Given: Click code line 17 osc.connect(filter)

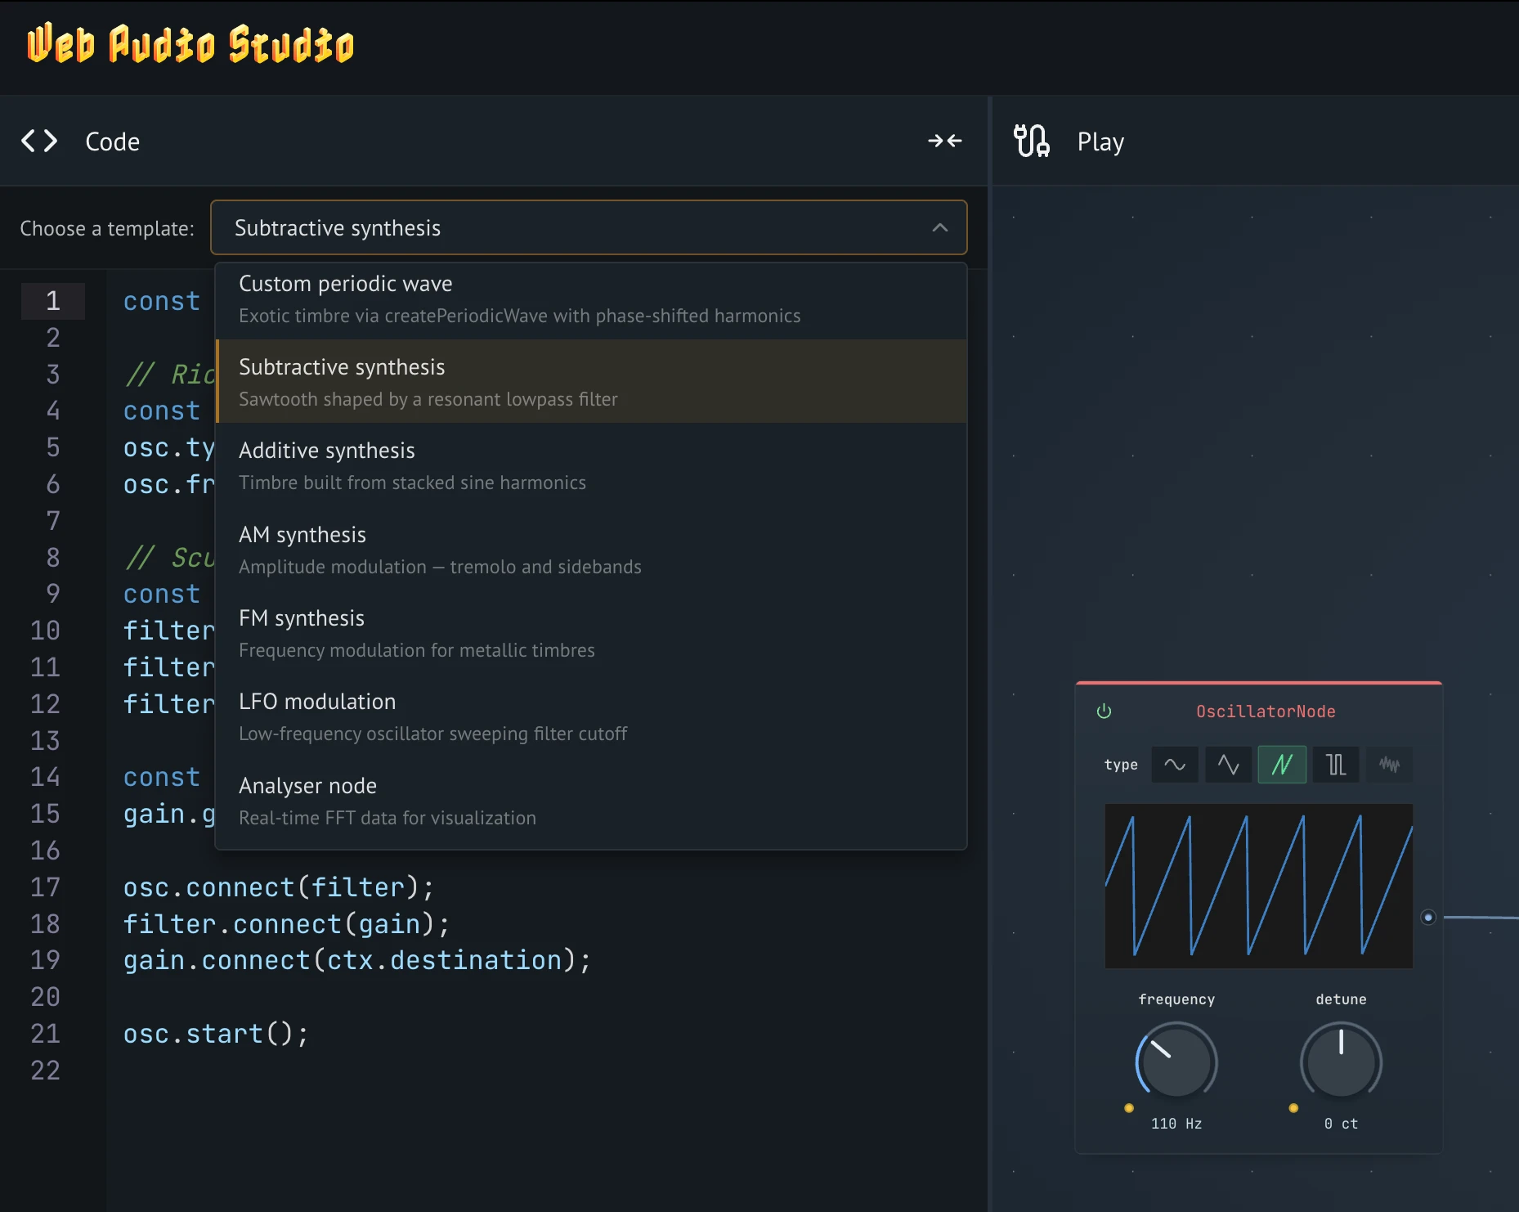Looking at the screenshot, I should click(x=278, y=887).
